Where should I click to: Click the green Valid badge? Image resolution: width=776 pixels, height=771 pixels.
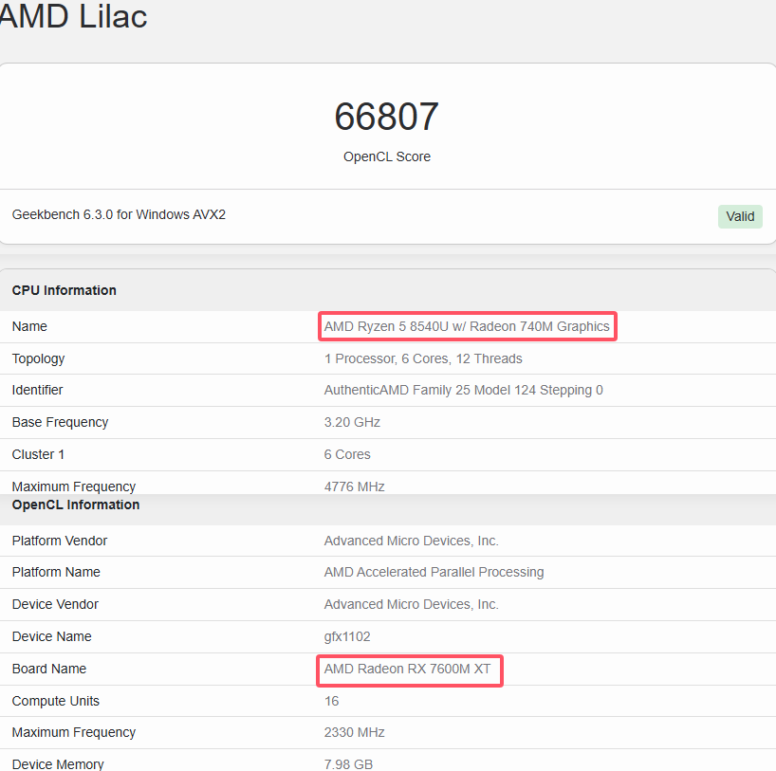coord(740,216)
